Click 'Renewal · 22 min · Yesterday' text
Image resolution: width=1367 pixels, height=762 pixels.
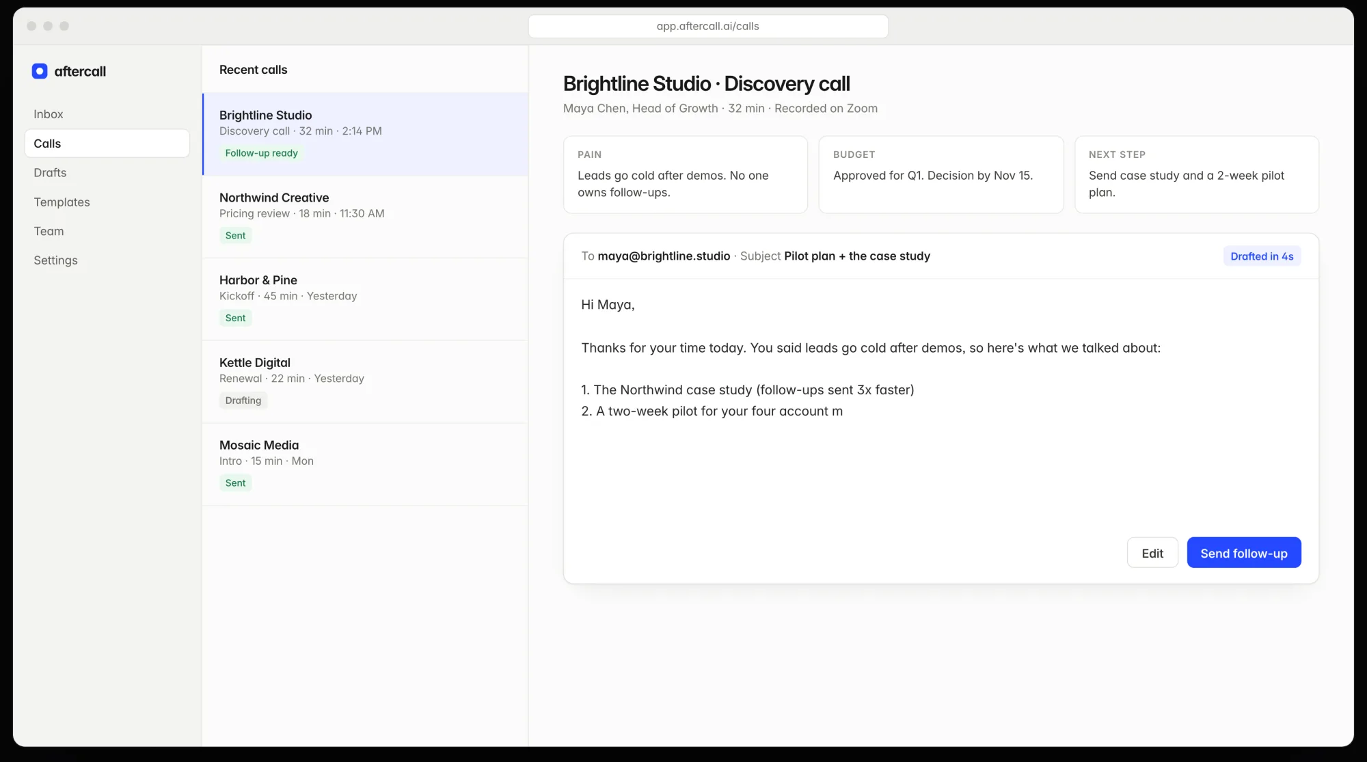click(x=292, y=379)
